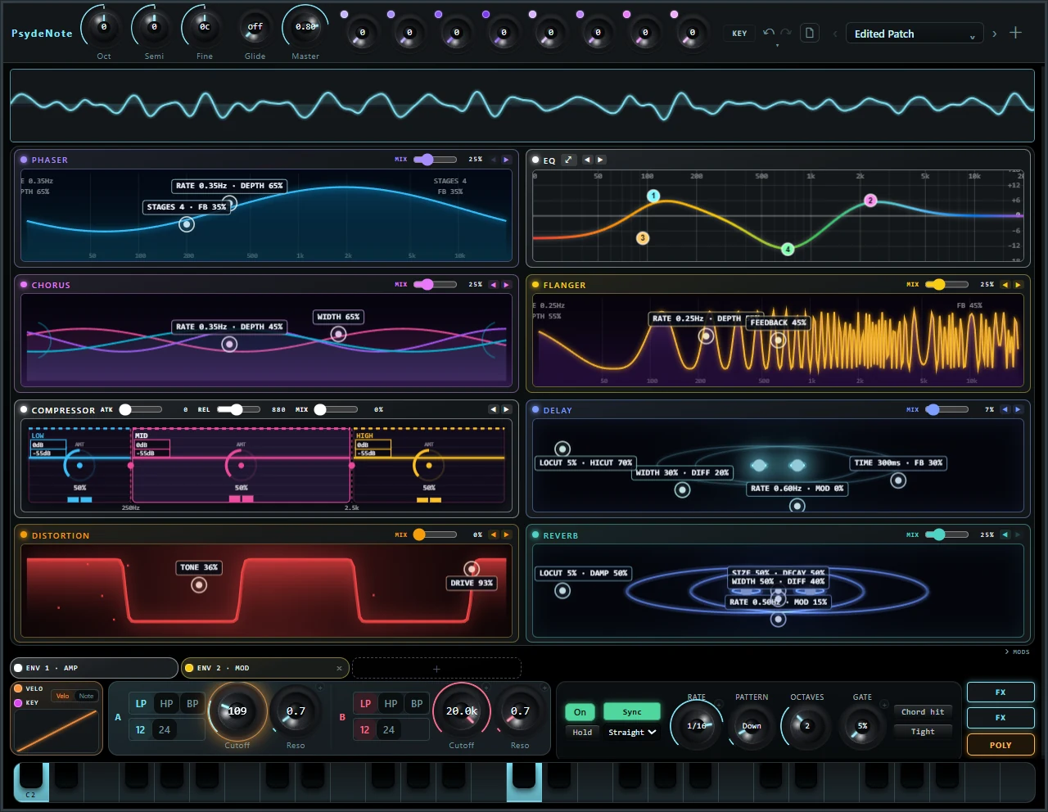Toggle the Phaser effect power dot
This screenshot has width=1048, height=812.
[x=24, y=160]
